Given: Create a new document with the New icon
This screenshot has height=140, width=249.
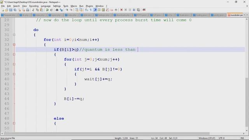Looking at the screenshot, I should tap(3, 10).
